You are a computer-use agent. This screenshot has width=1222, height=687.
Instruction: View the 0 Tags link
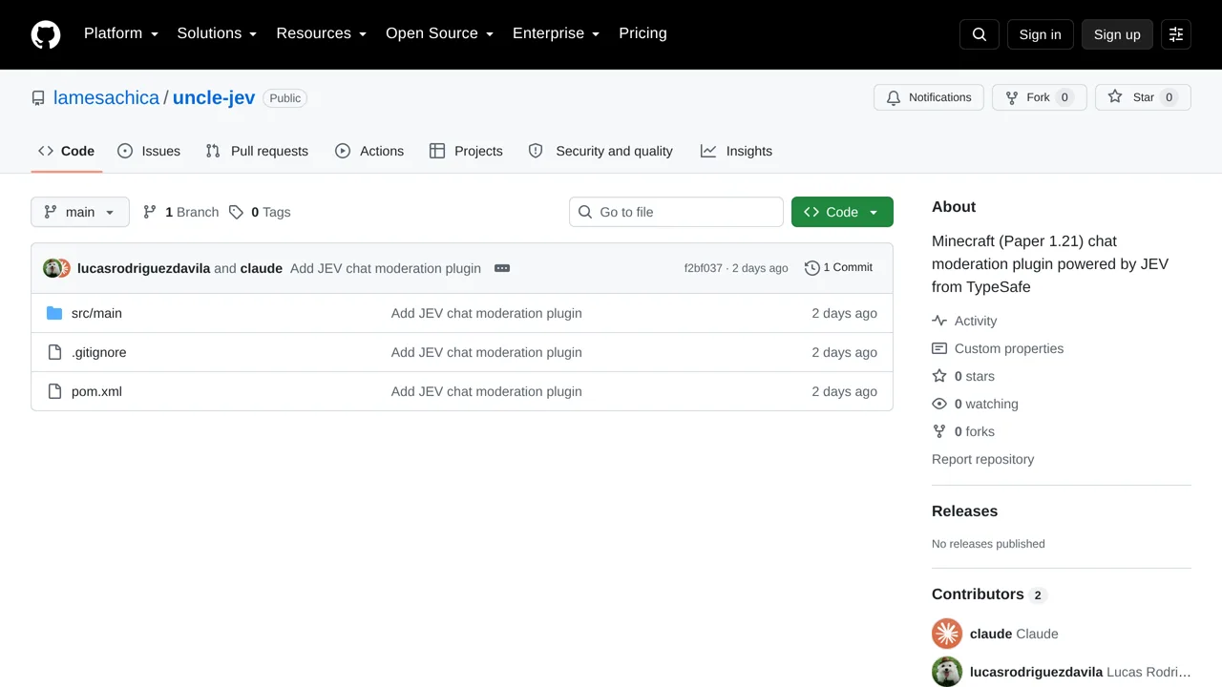point(259,212)
